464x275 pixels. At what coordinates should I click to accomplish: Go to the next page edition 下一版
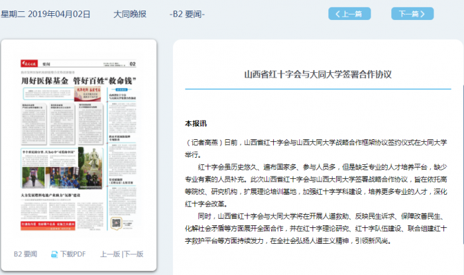(x=133, y=254)
